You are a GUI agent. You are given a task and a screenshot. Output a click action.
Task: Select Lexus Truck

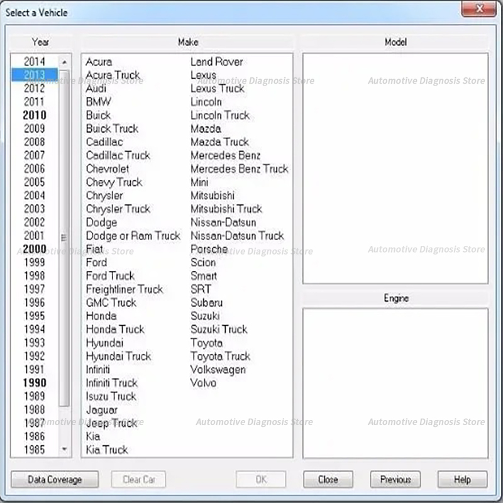tap(218, 88)
